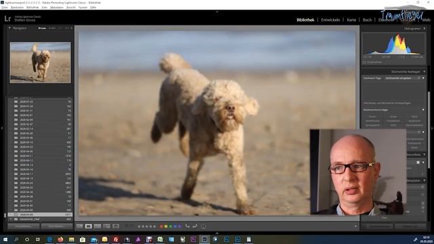The width and height of the screenshot is (434, 244).
Task: Launch Firefox from taskbar
Action: click(60, 239)
